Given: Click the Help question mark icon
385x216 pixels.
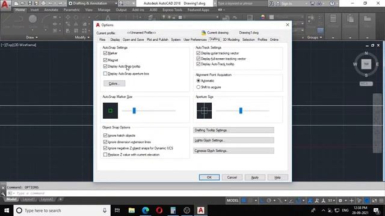Looking at the screenshot, I should coord(332,4).
